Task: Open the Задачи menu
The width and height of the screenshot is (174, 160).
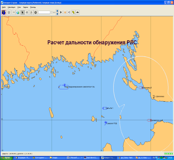Action: pos(25,7)
